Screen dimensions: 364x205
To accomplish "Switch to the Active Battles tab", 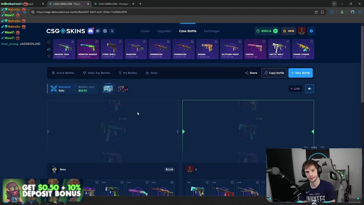I will click(x=63, y=73).
